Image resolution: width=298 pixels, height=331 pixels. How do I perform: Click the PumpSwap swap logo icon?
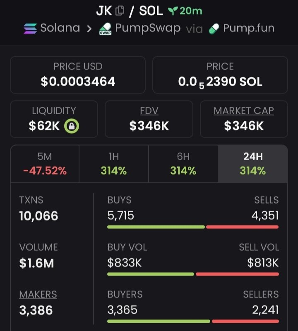click(x=105, y=29)
